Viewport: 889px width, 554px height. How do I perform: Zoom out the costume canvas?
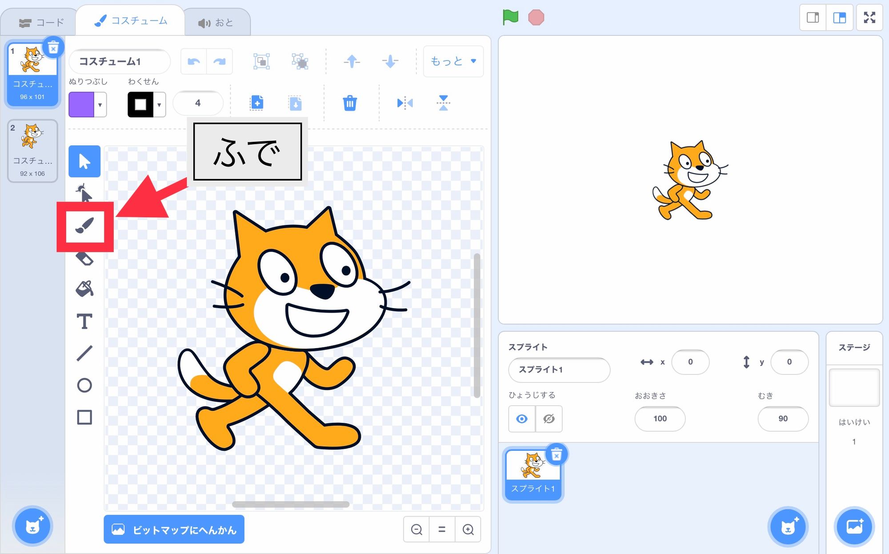point(416,530)
